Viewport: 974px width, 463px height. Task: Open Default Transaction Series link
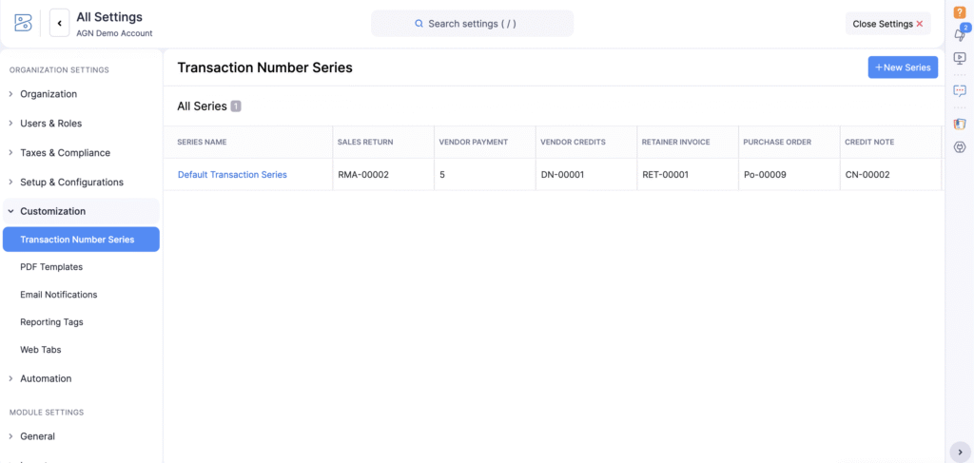point(232,174)
